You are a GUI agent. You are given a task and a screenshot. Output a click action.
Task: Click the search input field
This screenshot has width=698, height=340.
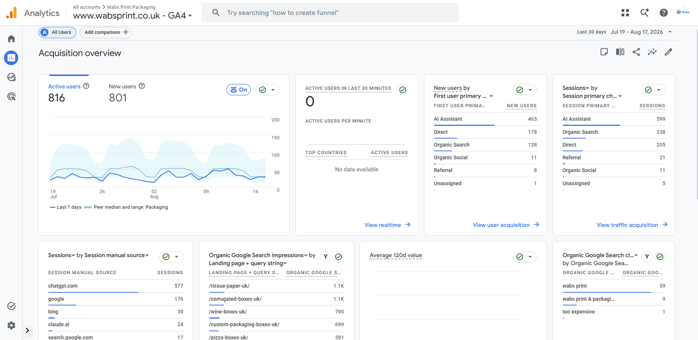coord(330,13)
